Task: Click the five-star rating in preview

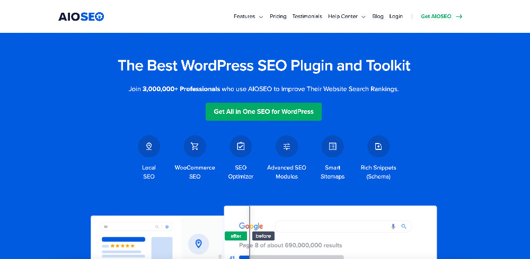Action: pyautogui.click(x=122, y=246)
